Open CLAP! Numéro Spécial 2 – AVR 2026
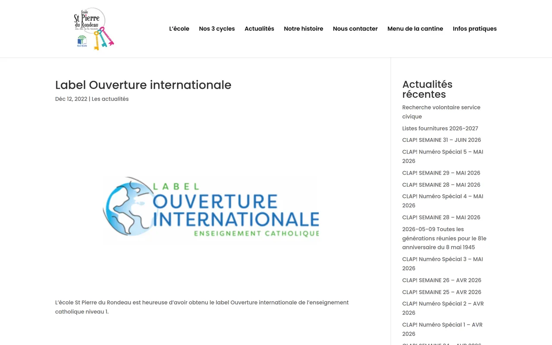552x345 pixels. tap(443, 308)
